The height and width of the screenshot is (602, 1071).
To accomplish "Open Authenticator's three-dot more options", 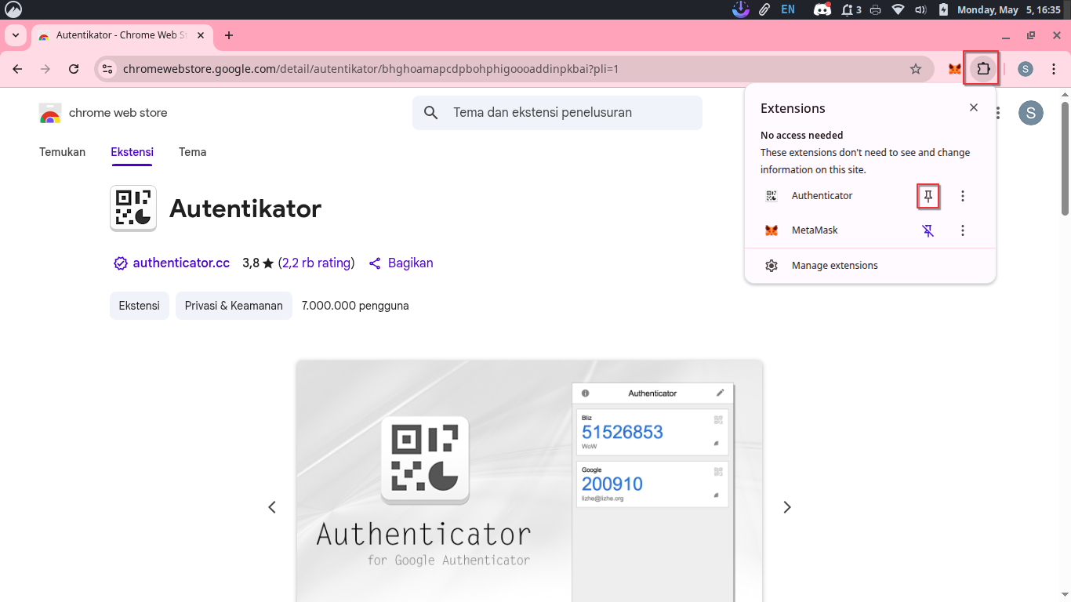I will 963,196.
